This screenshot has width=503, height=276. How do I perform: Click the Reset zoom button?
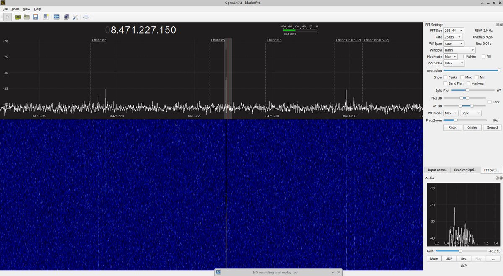click(x=453, y=127)
